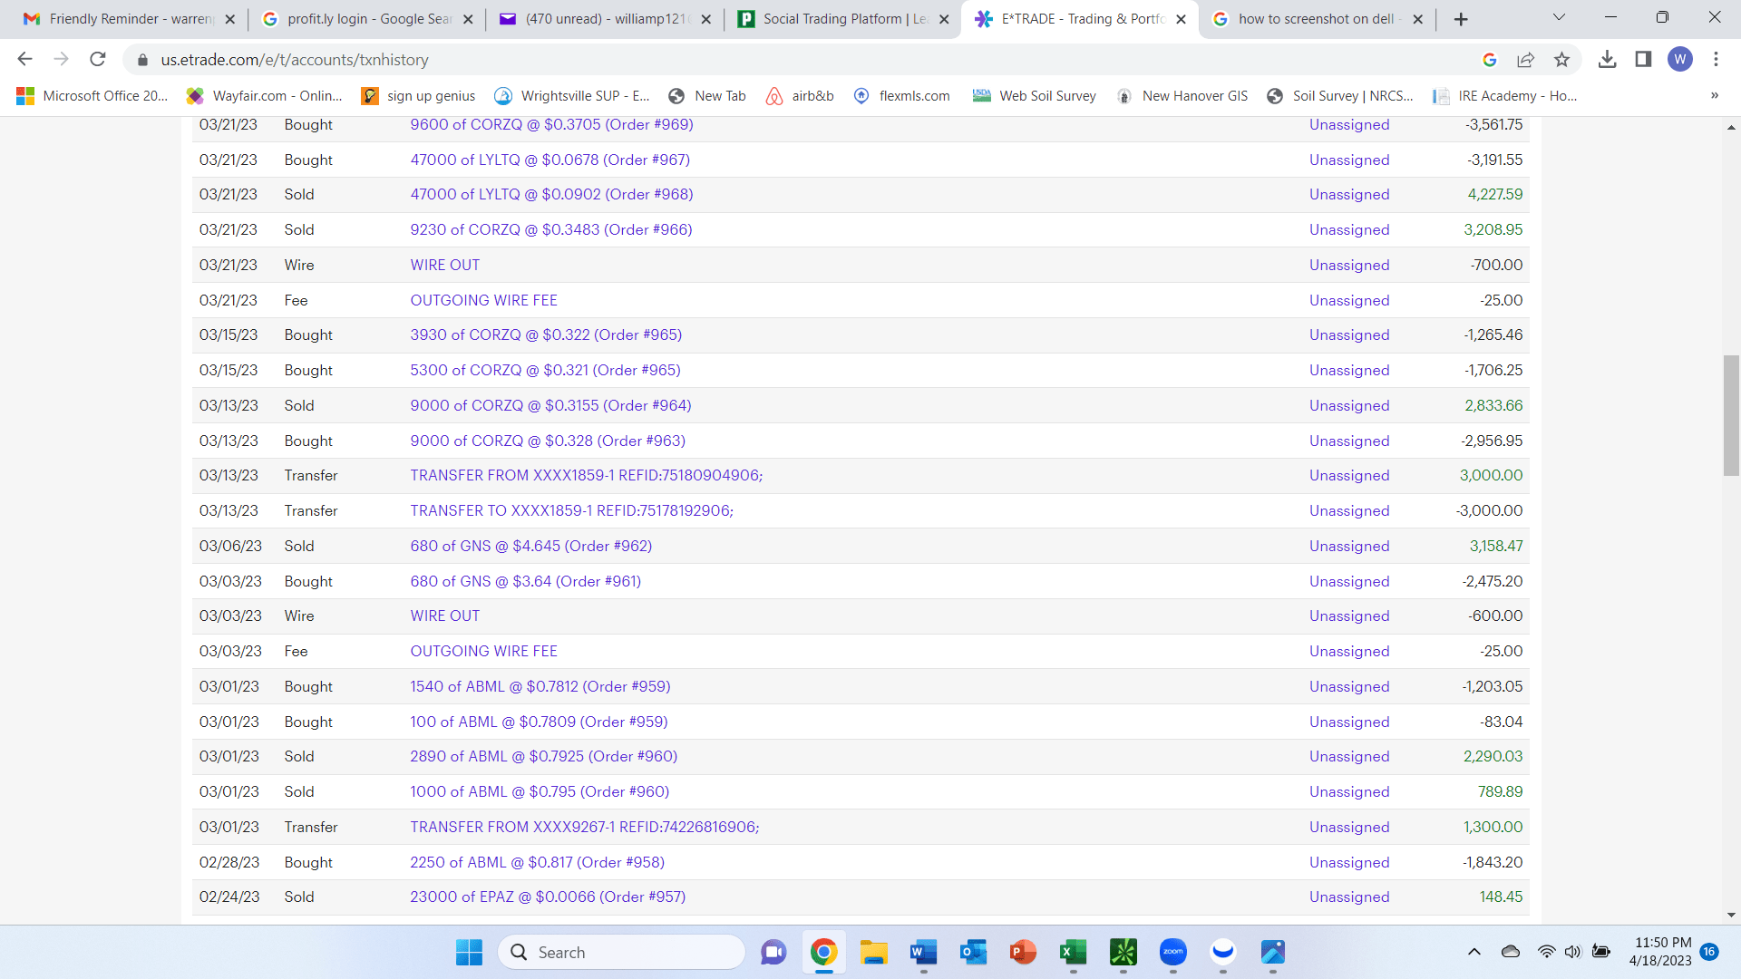Open Chrome three-dot menu
This screenshot has width=1741, height=979.
pyautogui.click(x=1716, y=59)
